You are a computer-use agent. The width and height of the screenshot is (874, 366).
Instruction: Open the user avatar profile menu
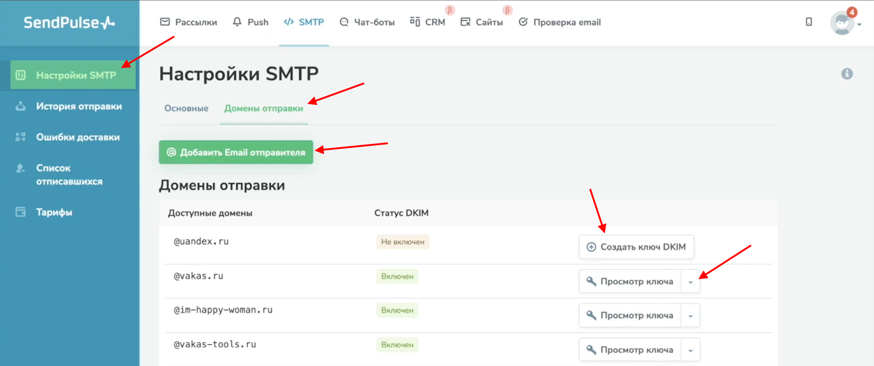[843, 23]
